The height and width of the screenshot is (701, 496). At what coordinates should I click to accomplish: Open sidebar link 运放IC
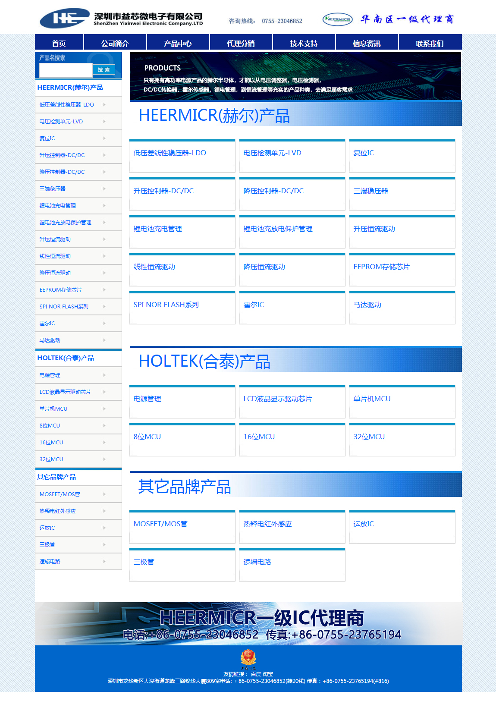47,528
